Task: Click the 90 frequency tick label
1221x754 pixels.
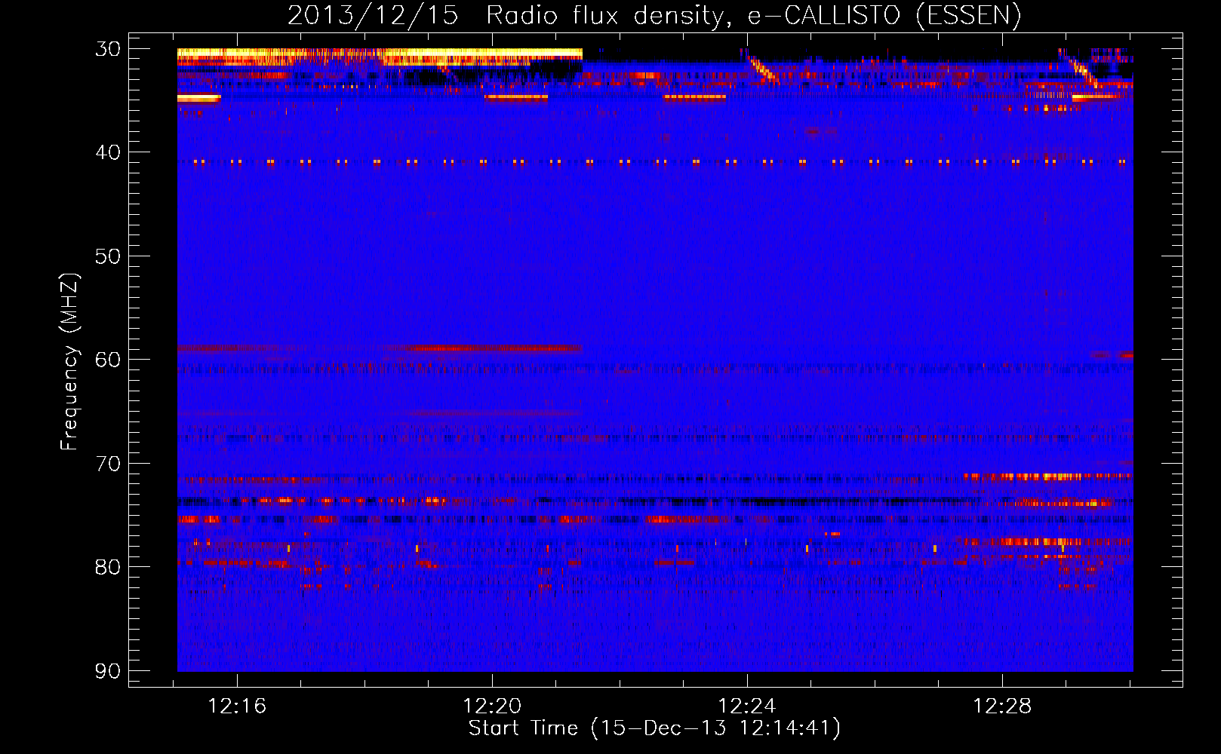Action: (x=109, y=670)
